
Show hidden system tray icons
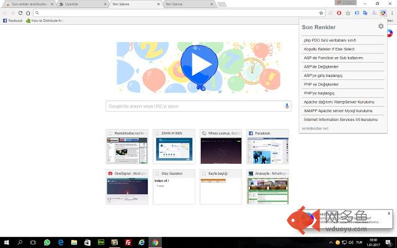pyautogui.click(x=331, y=242)
